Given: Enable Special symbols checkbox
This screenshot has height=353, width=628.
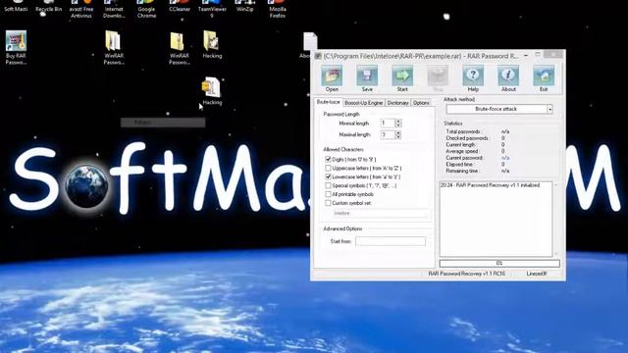Looking at the screenshot, I should coord(328,185).
